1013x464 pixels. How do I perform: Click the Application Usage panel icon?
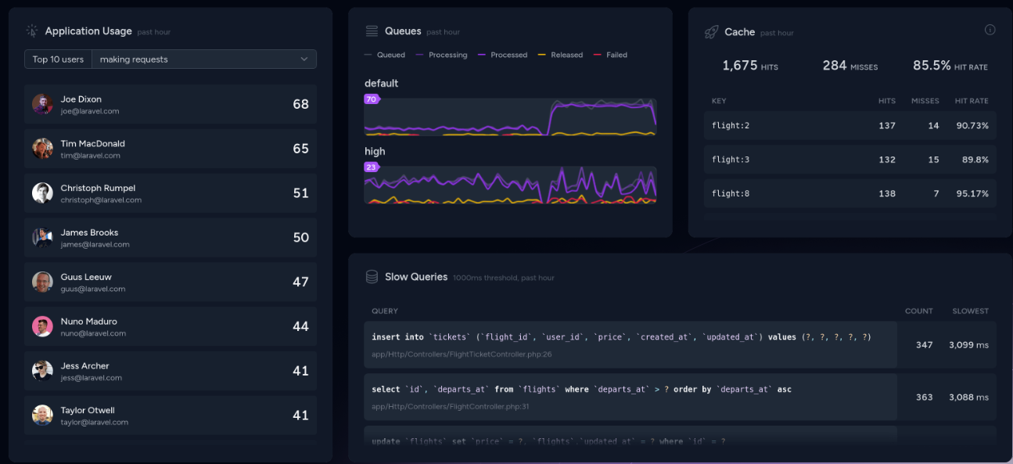pyautogui.click(x=32, y=31)
